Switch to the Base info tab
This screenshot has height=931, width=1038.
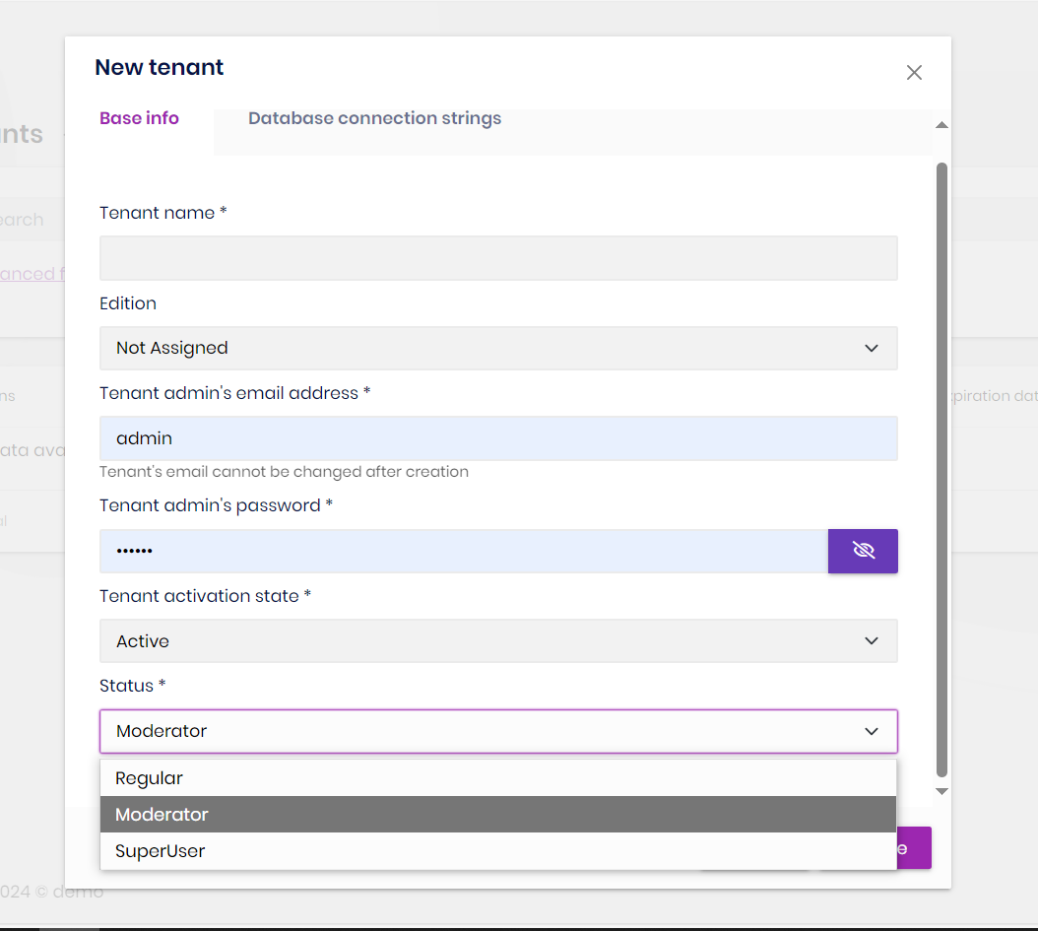(139, 118)
